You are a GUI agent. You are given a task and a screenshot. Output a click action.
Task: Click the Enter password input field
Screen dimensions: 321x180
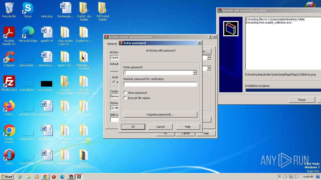coord(158,72)
